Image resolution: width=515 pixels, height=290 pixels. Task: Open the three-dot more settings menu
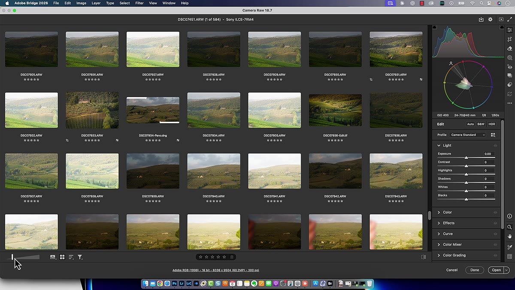(x=510, y=103)
